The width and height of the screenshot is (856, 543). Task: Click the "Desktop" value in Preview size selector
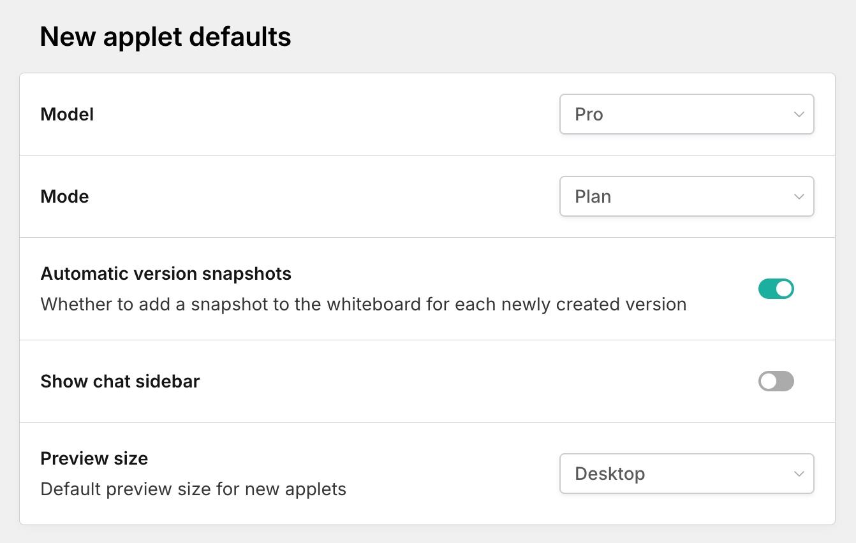(610, 474)
